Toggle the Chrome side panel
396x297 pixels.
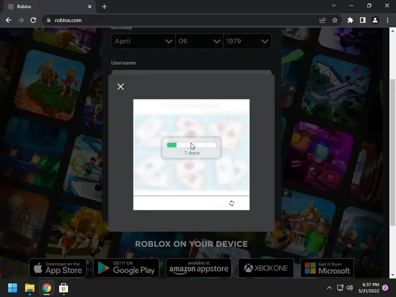[363, 20]
